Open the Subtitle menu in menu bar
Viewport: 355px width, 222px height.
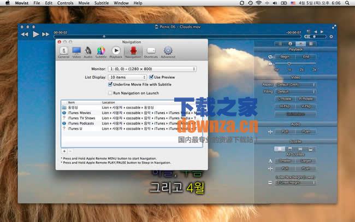[102, 3]
